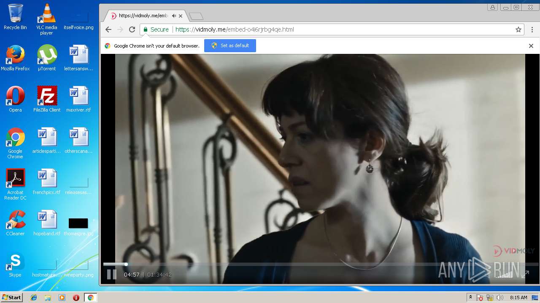Launch Internet Explorer from taskbar

pyautogui.click(x=34, y=298)
